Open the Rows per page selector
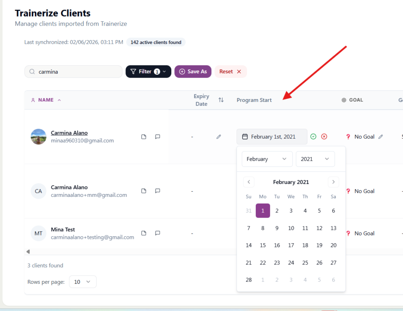The width and height of the screenshot is (403, 311). click(x=83, y=282)
